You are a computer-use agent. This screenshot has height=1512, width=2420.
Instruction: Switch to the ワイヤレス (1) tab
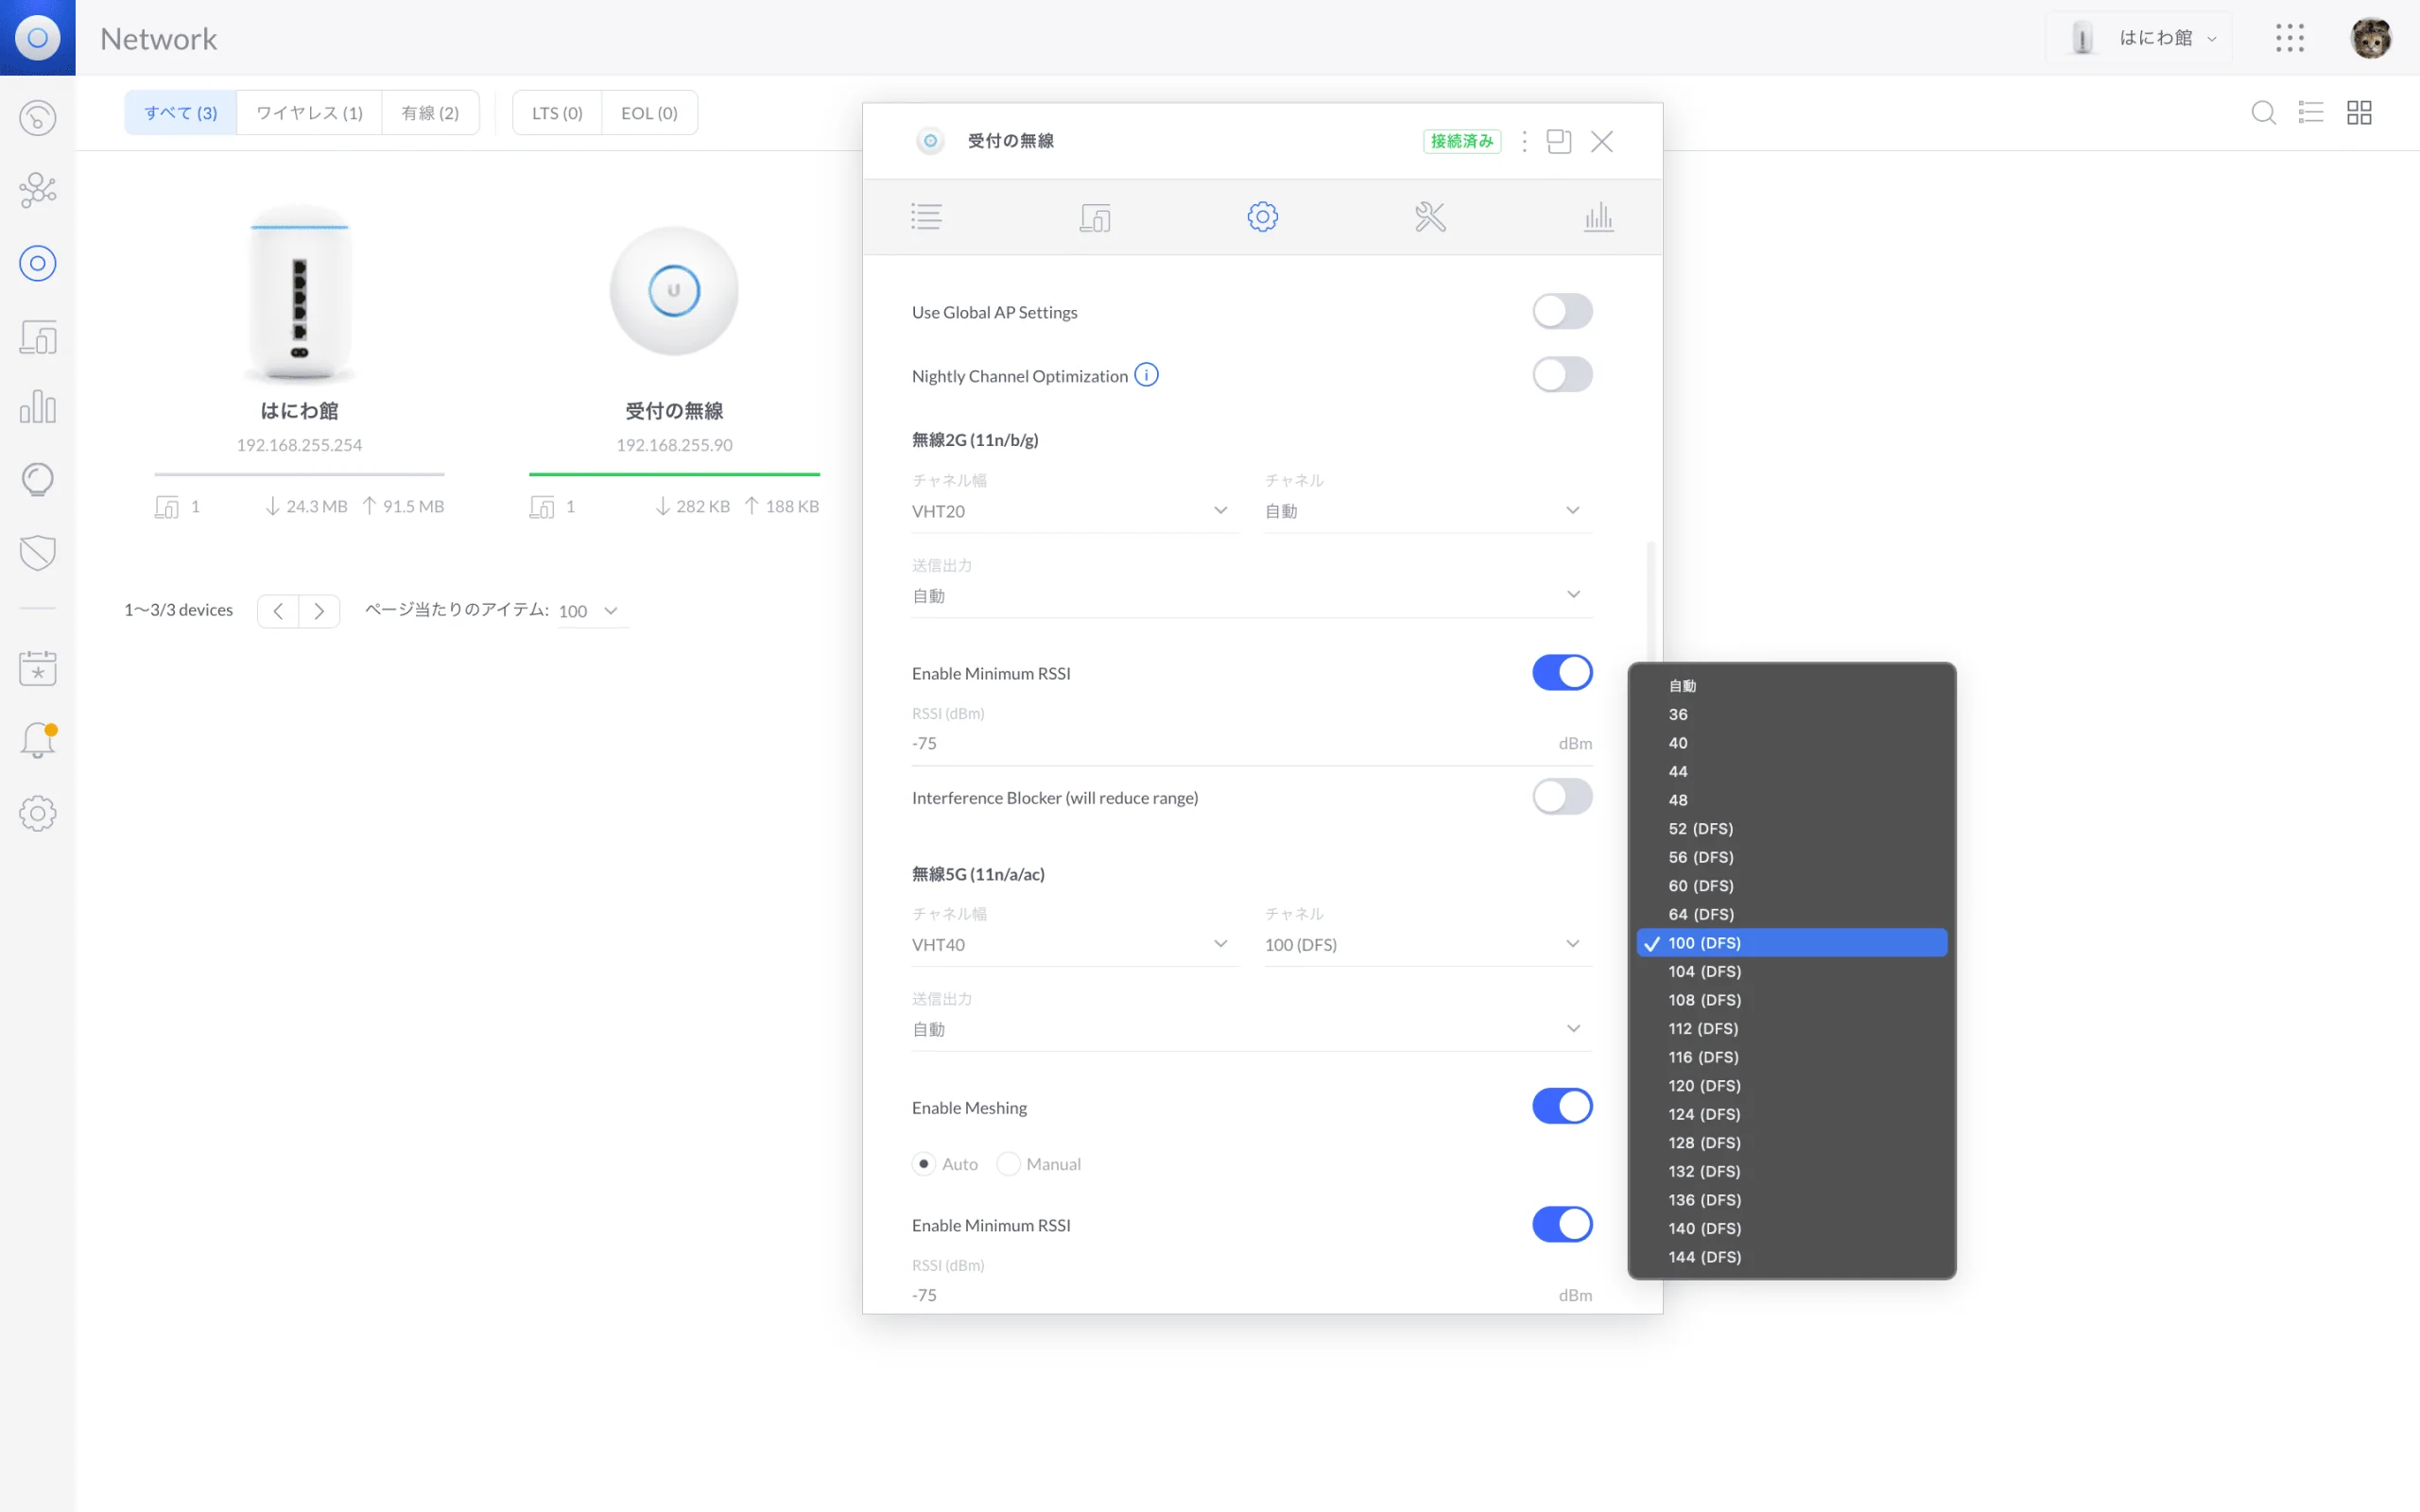pos(309,113)
